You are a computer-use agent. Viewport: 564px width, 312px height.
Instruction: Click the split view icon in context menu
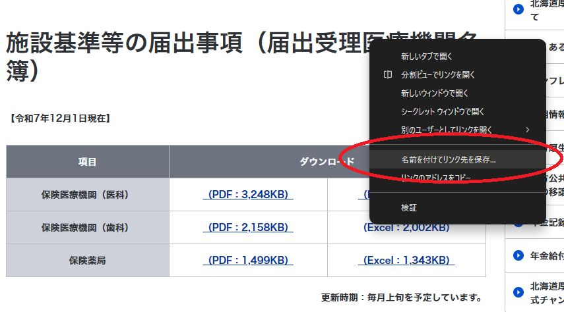[x=388, y=75]
